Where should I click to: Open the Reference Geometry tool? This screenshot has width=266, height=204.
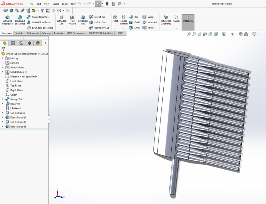pos(166,20)
